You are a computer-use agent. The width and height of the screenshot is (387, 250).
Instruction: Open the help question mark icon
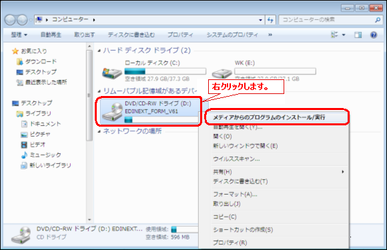[374, 35]
